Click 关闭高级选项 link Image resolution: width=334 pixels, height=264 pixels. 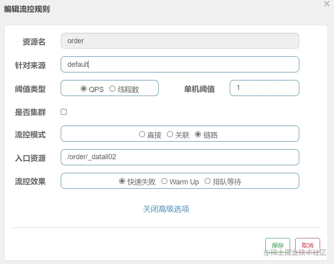click(x=166, y=209)
